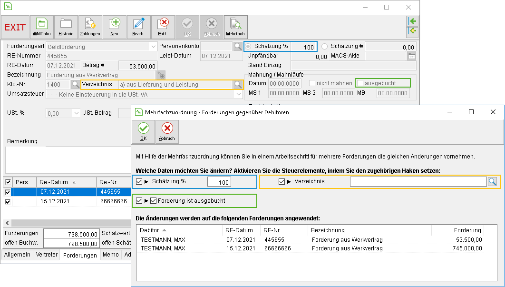Open the USt. % dropdown
The image size is (505, 287).
tap(76, 113)
